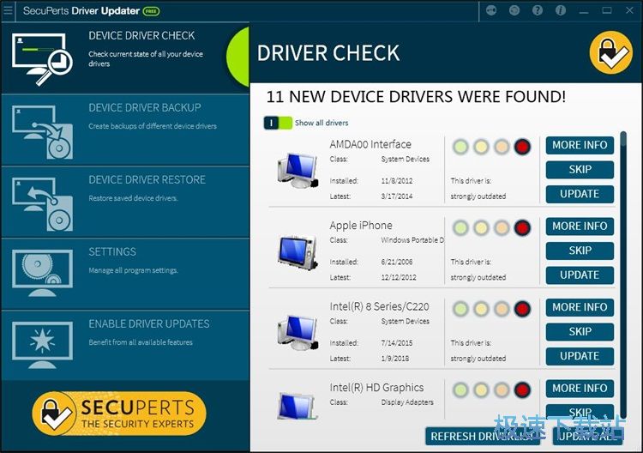Go to Device Driver Restore section
This screenshot has height=453, width=643.
tap(124, 199)
